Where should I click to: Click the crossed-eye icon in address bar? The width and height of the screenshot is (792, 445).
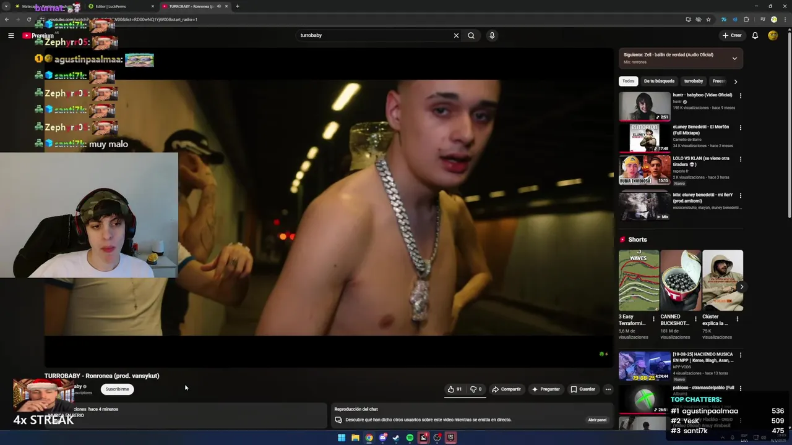pos(699,19)
